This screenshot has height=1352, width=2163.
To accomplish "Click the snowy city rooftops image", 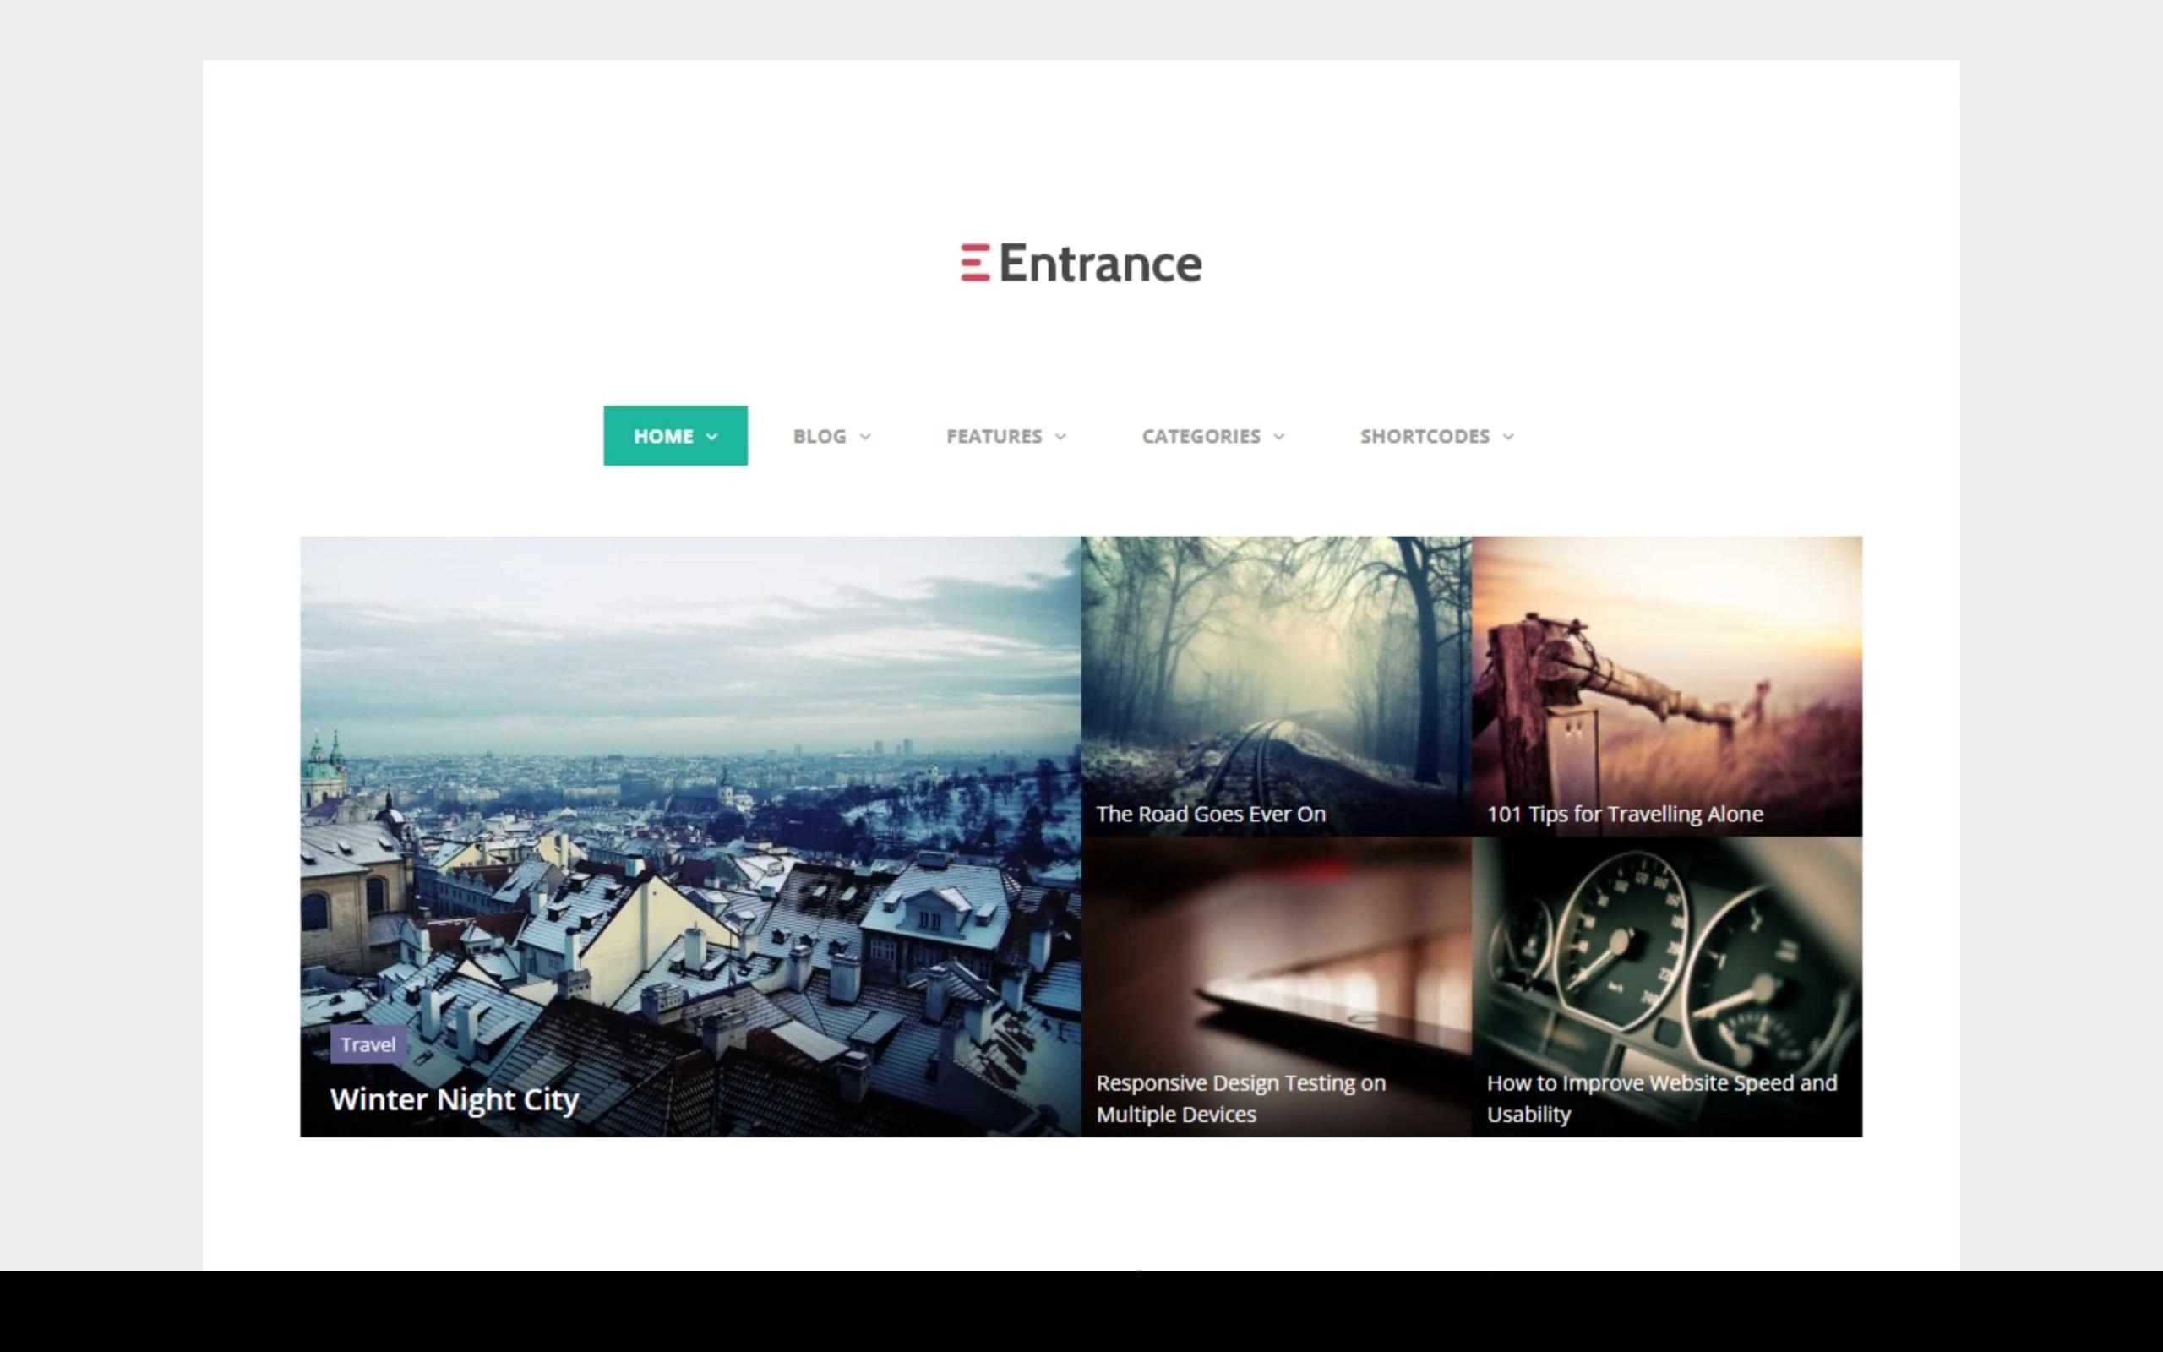I will pyautogui.click(x=690, y=804).
